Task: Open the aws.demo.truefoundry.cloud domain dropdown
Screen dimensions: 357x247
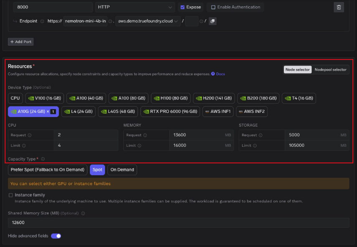Action: coord(148,21)
